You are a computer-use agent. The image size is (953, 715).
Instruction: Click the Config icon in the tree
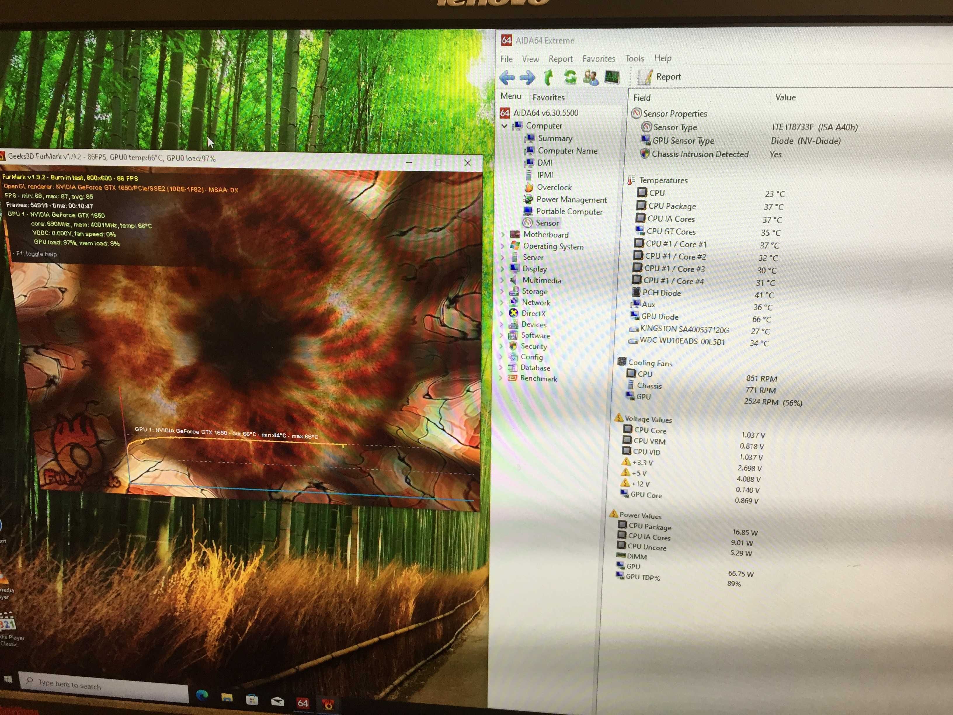pos(513,357)
